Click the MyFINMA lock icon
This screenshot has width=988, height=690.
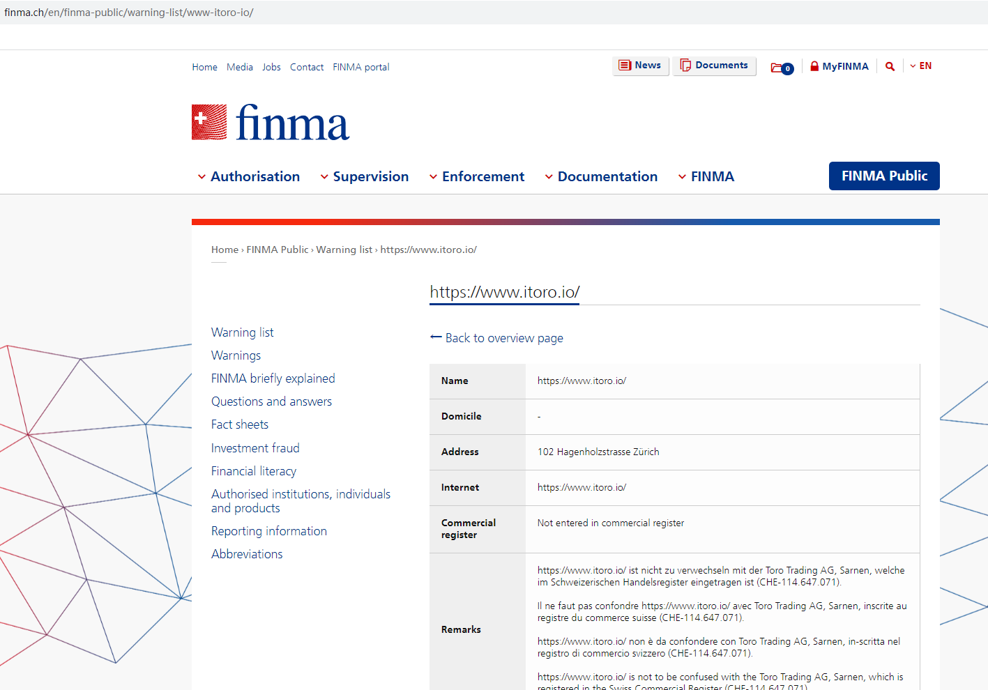click(814, 66)
